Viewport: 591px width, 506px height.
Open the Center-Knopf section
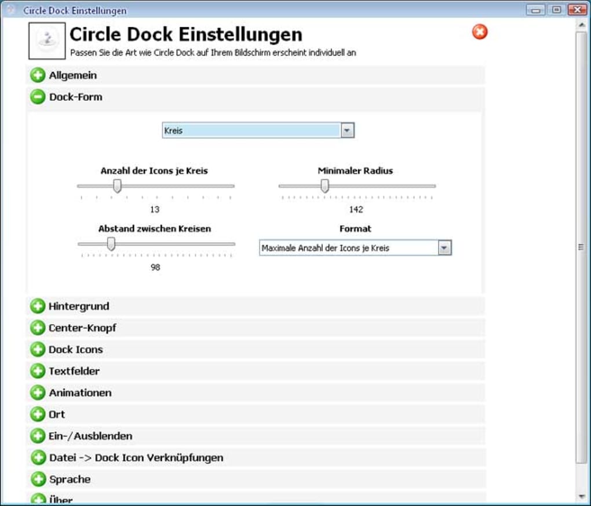point(37,327)
